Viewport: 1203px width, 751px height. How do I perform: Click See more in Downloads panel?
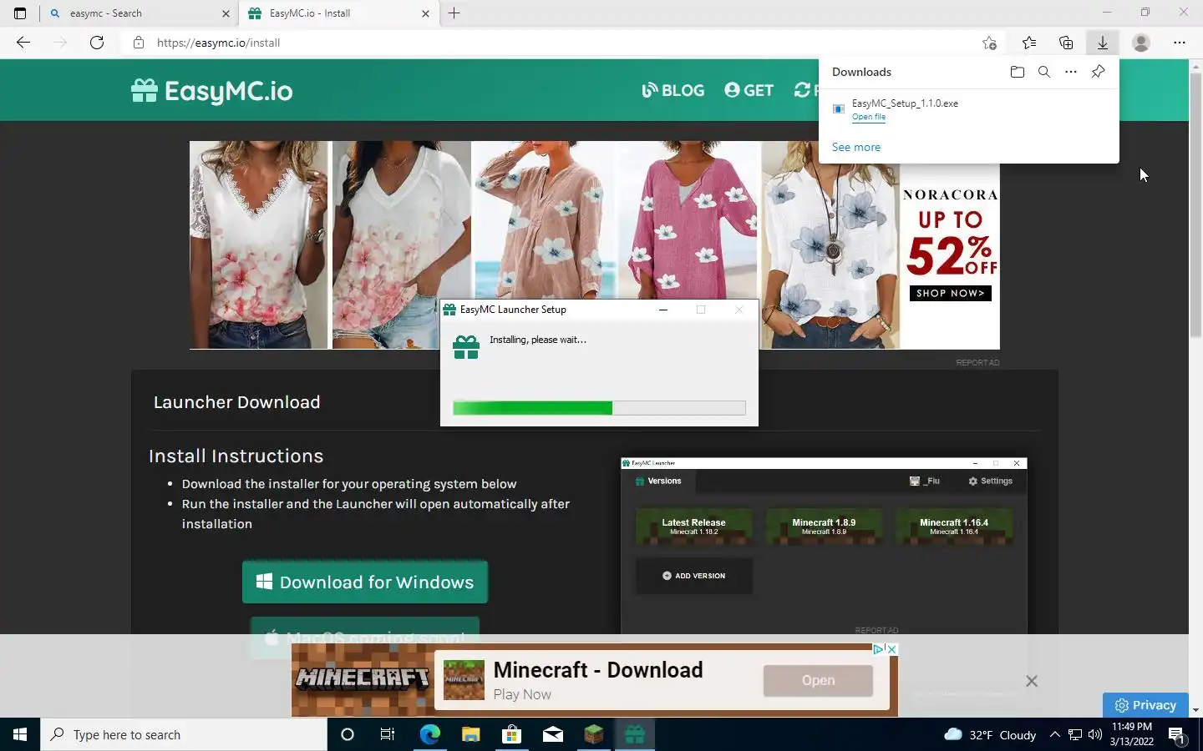pos(856,147)
